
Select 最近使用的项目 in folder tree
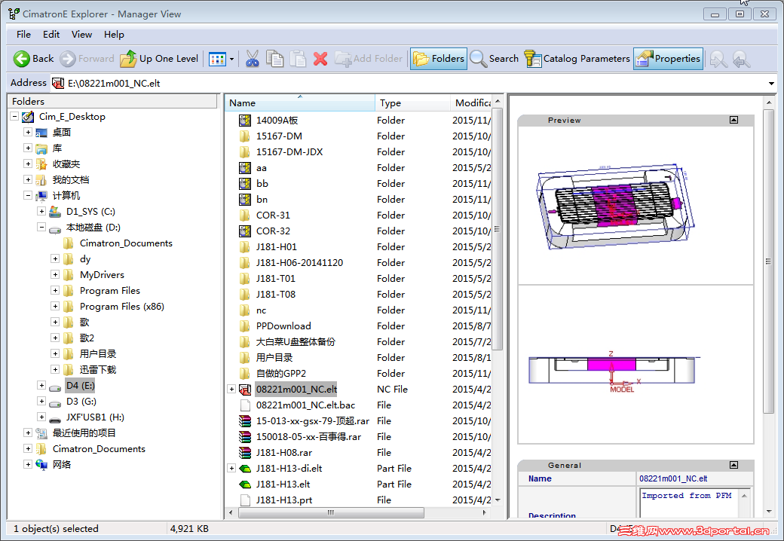point(84,433)
